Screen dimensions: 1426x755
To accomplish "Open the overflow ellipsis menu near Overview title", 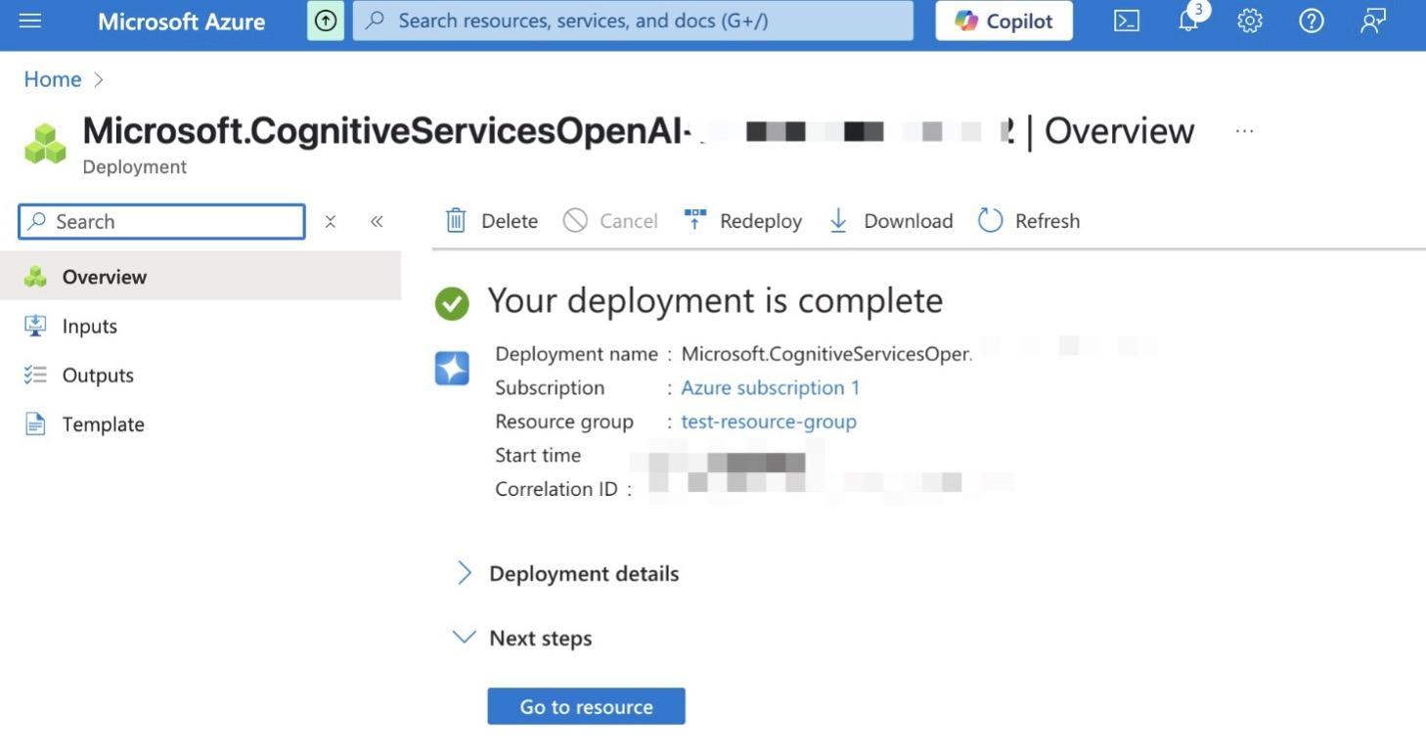I will coord(1243,130).
